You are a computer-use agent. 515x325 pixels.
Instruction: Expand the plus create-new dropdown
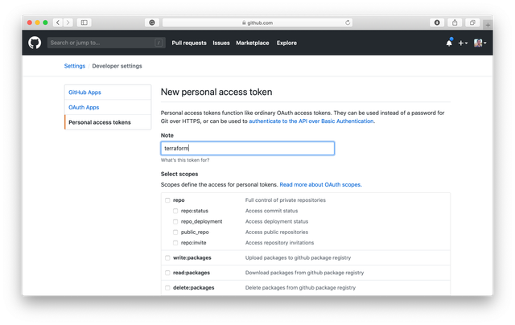[463, 43]
